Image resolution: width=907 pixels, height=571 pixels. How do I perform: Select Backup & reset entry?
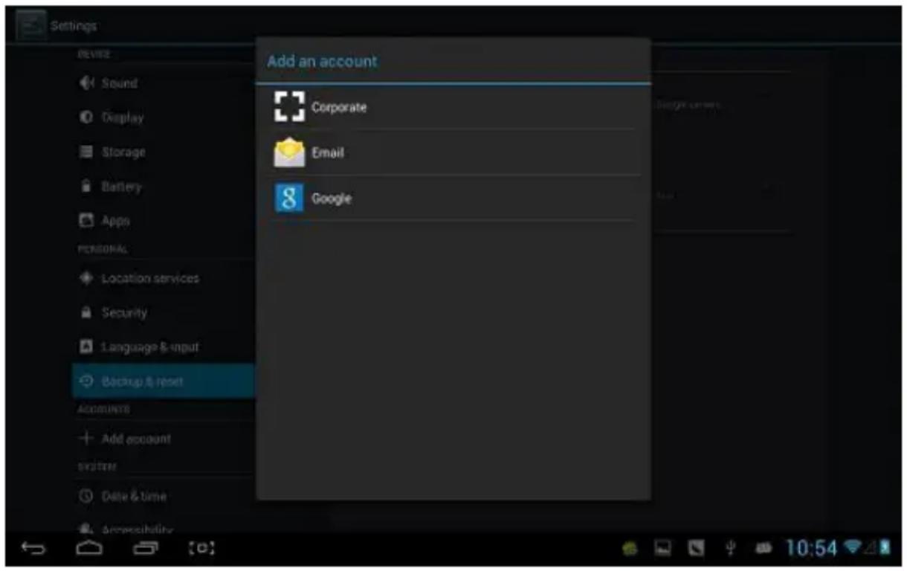[164, 381]
